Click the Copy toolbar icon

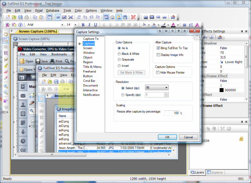pyautogui.click(x=35, y=17)
